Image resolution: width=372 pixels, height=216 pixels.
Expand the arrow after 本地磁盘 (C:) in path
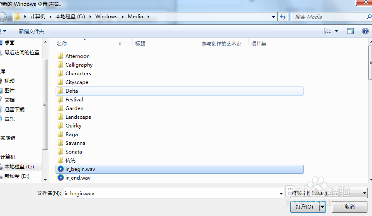coord(90,17)
